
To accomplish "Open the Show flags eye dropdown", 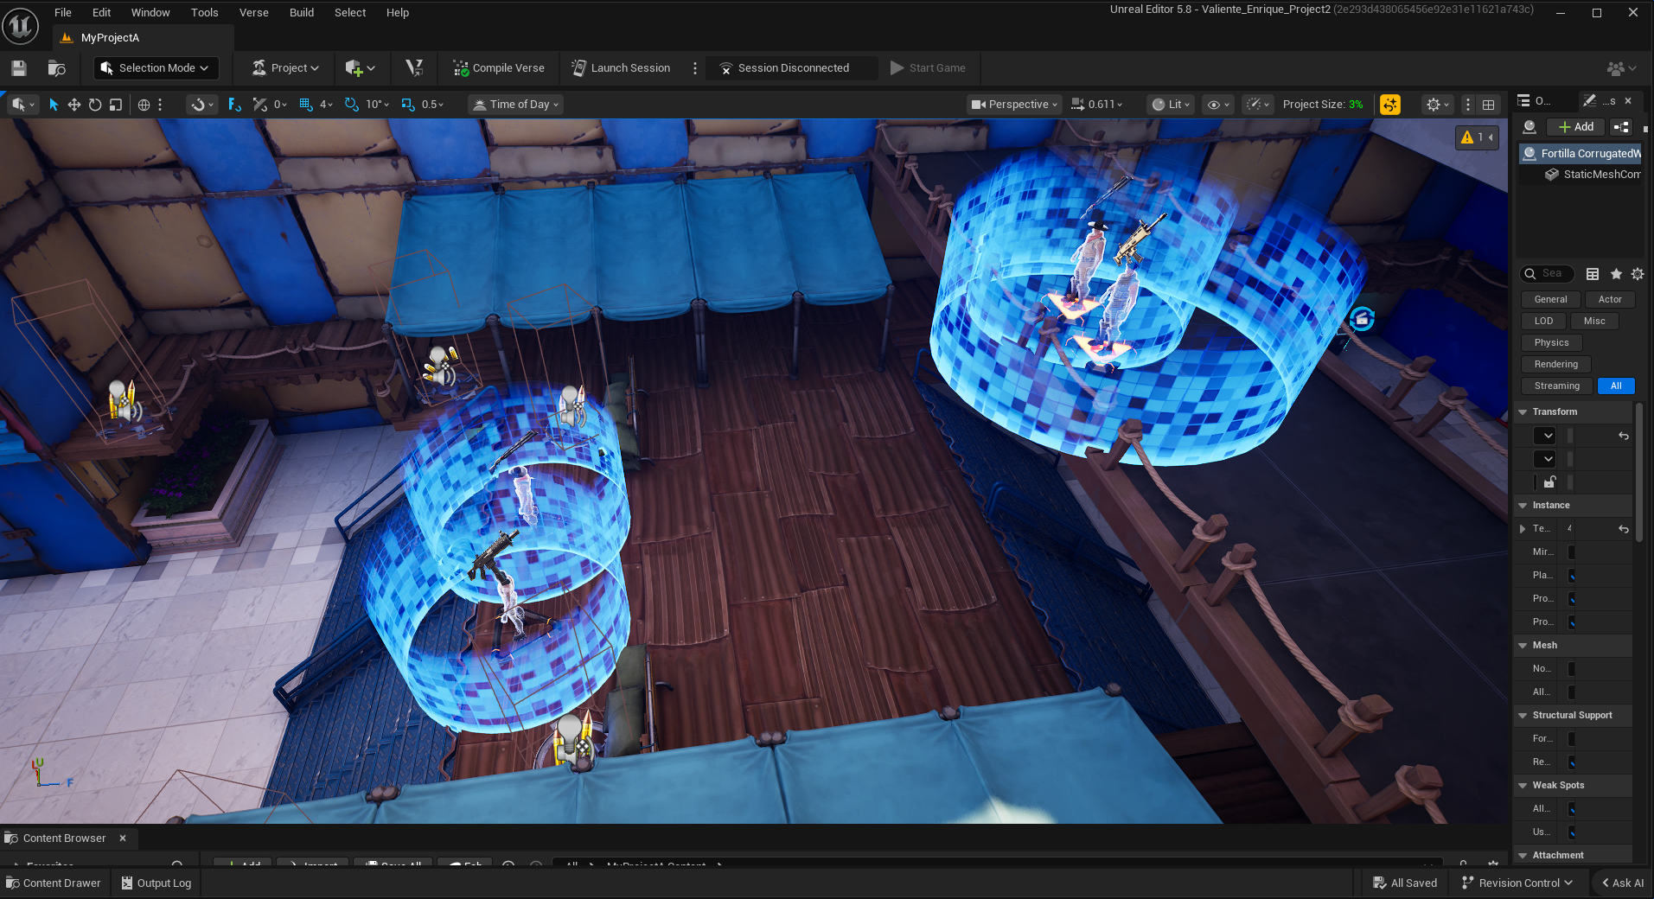I will point(1218,105).
